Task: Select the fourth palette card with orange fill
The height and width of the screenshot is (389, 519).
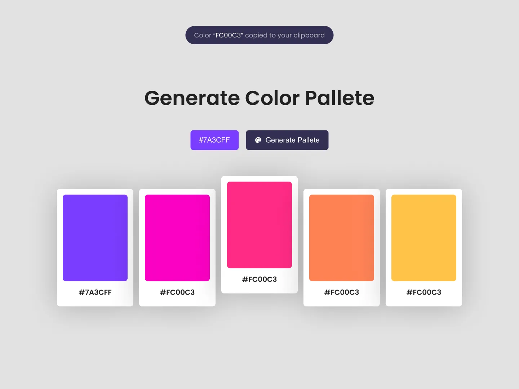Action: click(341, 247)
